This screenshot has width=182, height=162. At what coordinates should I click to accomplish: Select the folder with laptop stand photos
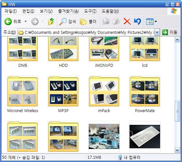point(23,137)
